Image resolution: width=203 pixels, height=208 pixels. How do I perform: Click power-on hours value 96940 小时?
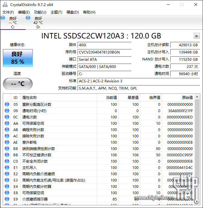tap(185, 74)
